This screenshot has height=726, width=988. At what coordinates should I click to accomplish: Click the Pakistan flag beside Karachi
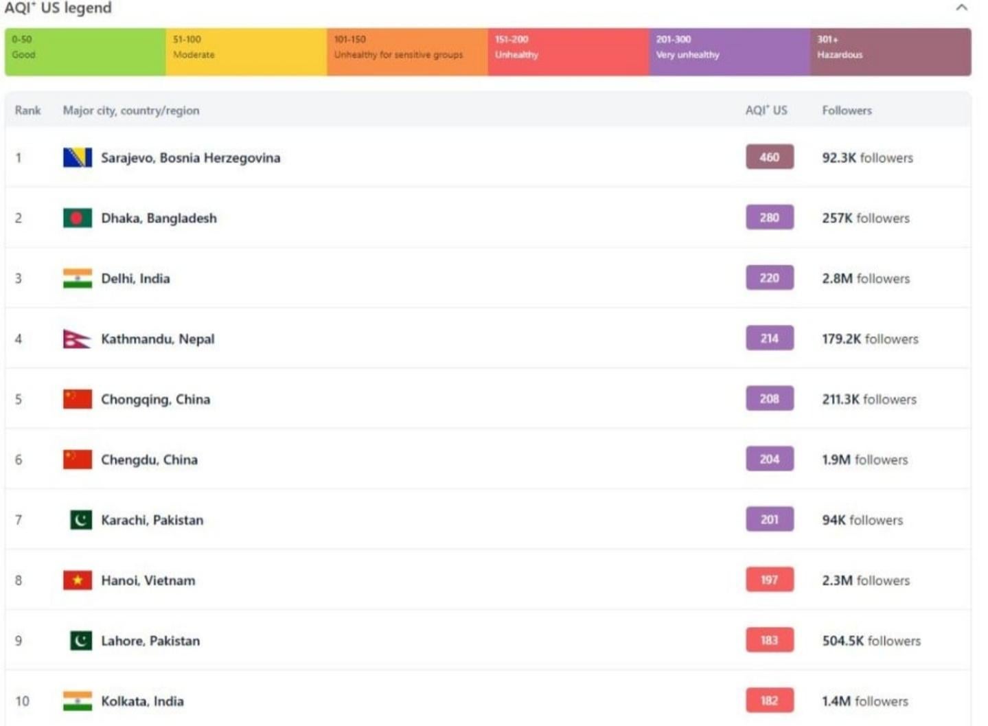(x=80, y=520)
